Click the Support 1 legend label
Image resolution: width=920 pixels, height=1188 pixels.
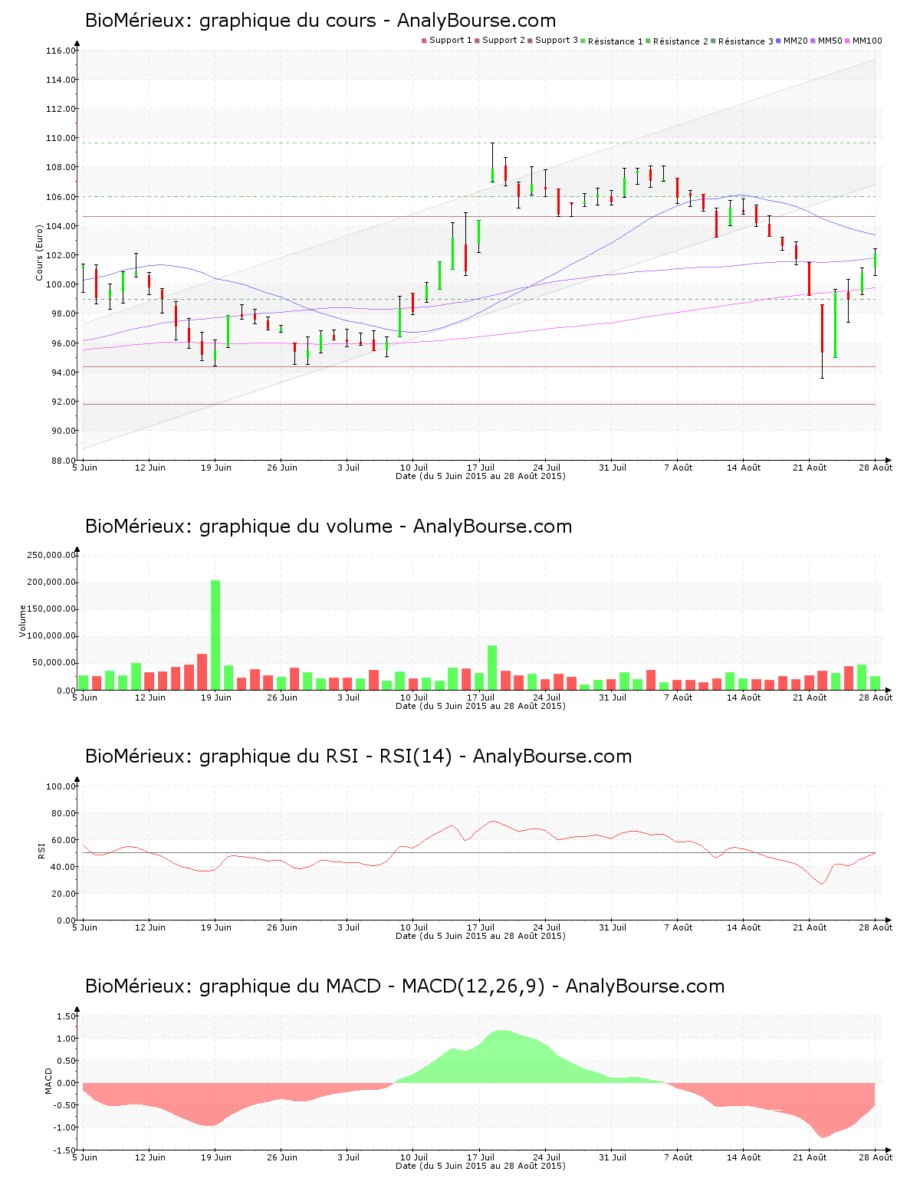(451, 41)
